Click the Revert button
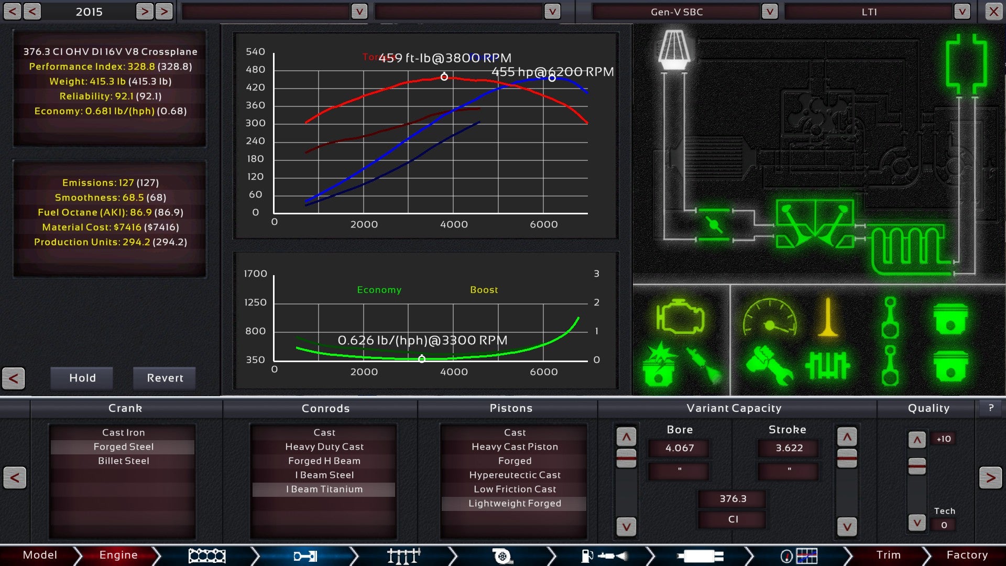 165,378
